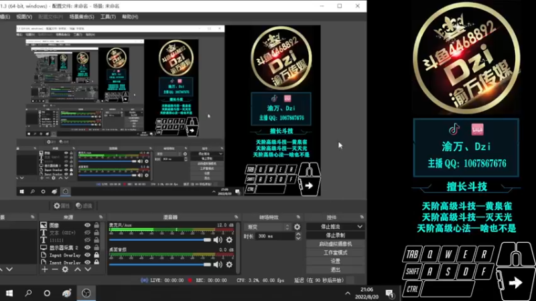Screen dimensions: 536x301
Task: Open the 视图(V) menu
Action: point(24,16)
